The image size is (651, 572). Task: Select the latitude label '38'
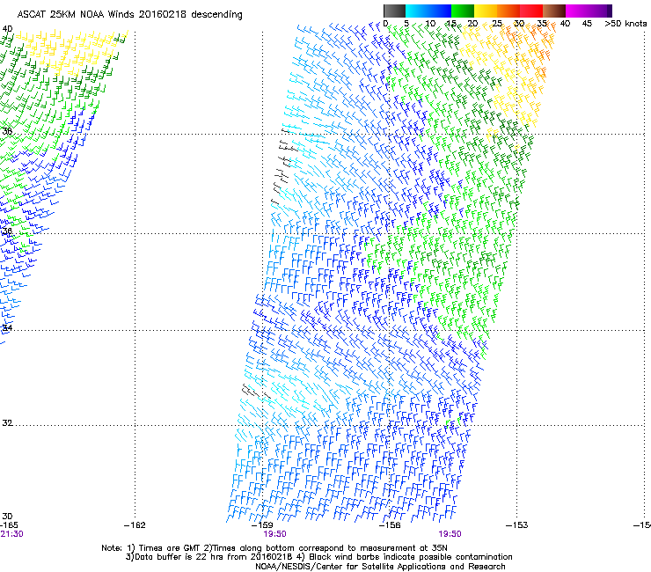click(x=7, y=131)
